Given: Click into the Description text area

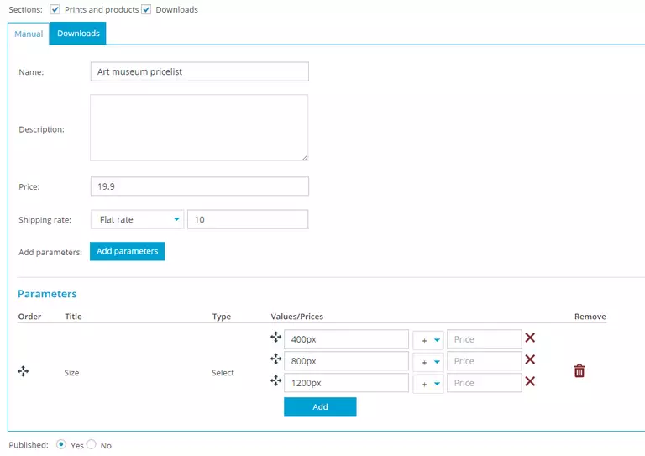Looking at the screenshot, I should (199, 128).
